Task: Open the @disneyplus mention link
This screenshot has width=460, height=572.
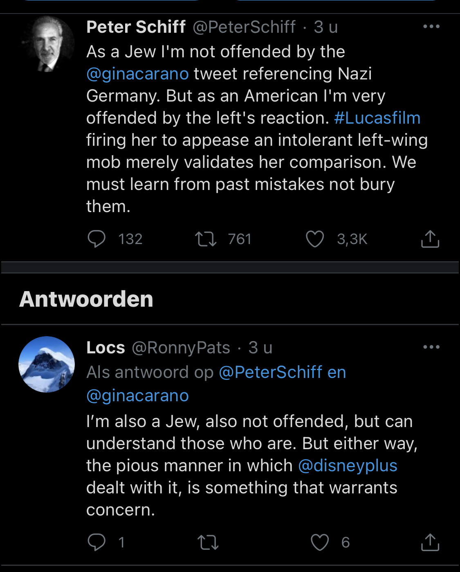Action: point(348,466)
